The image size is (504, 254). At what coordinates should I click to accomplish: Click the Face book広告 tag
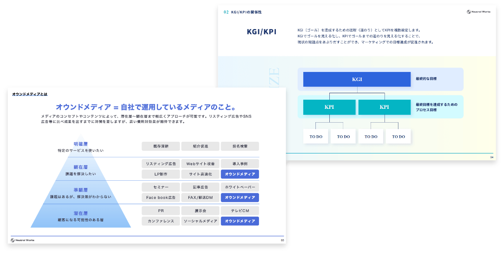161,197
